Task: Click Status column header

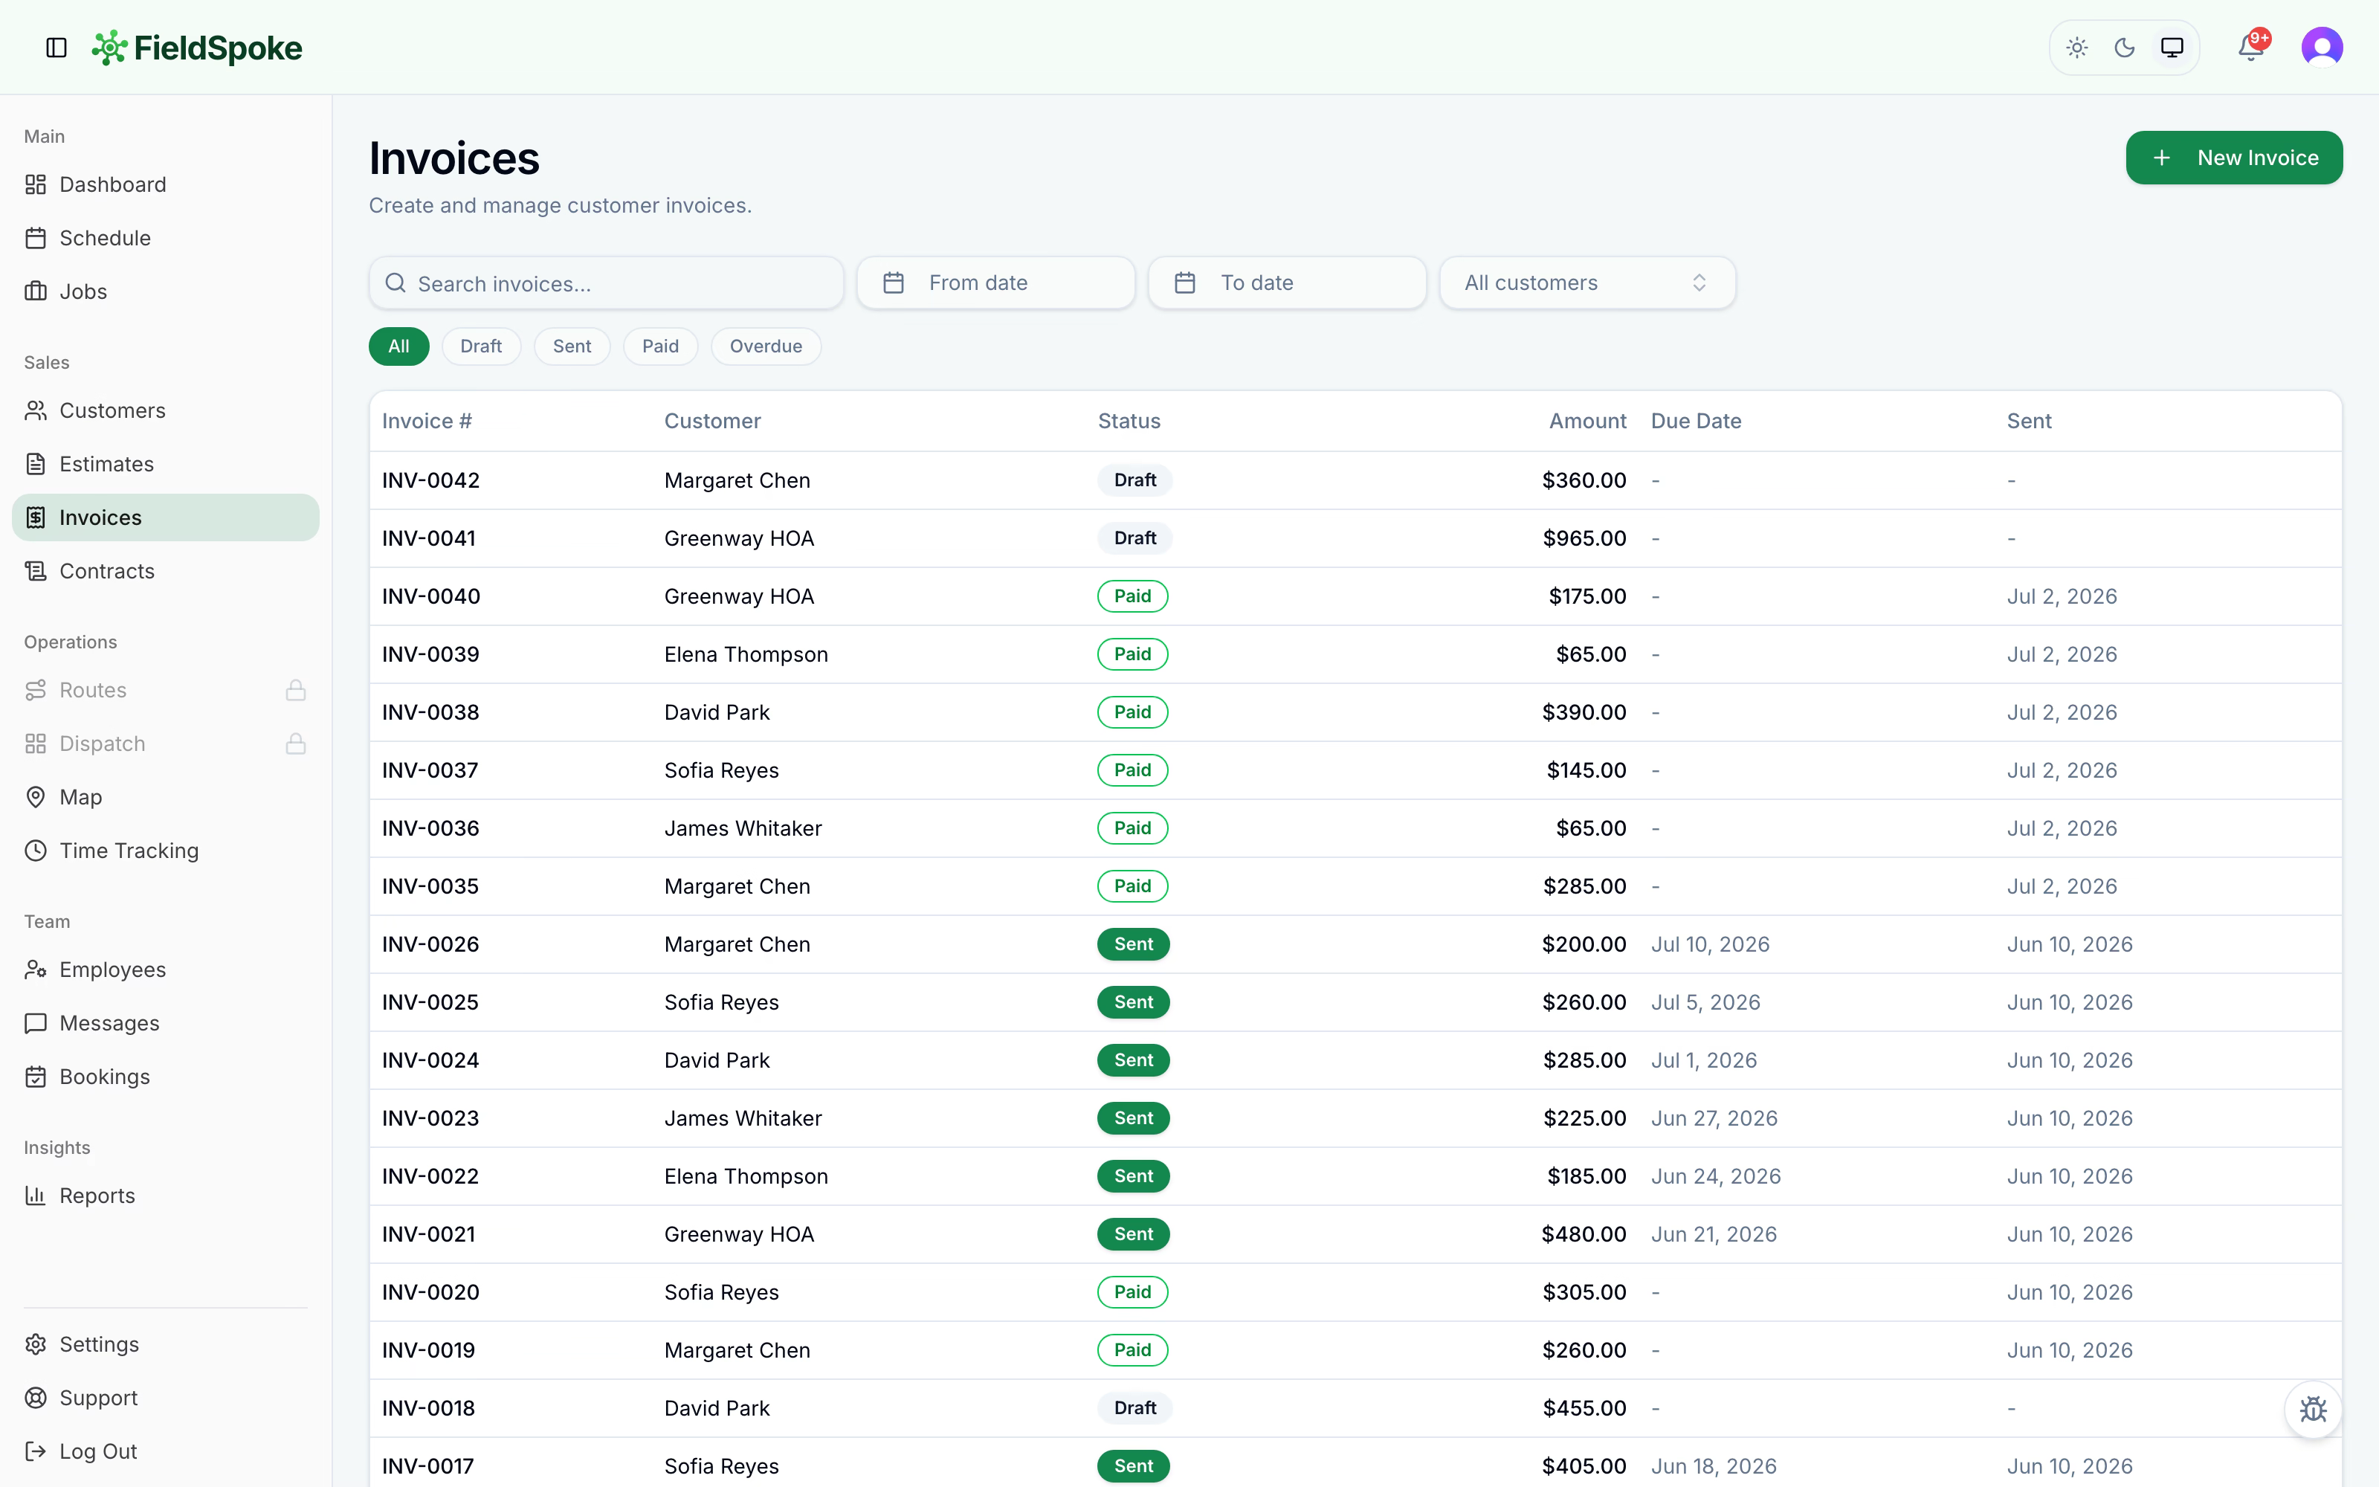Action: [x=1129, y=421]
